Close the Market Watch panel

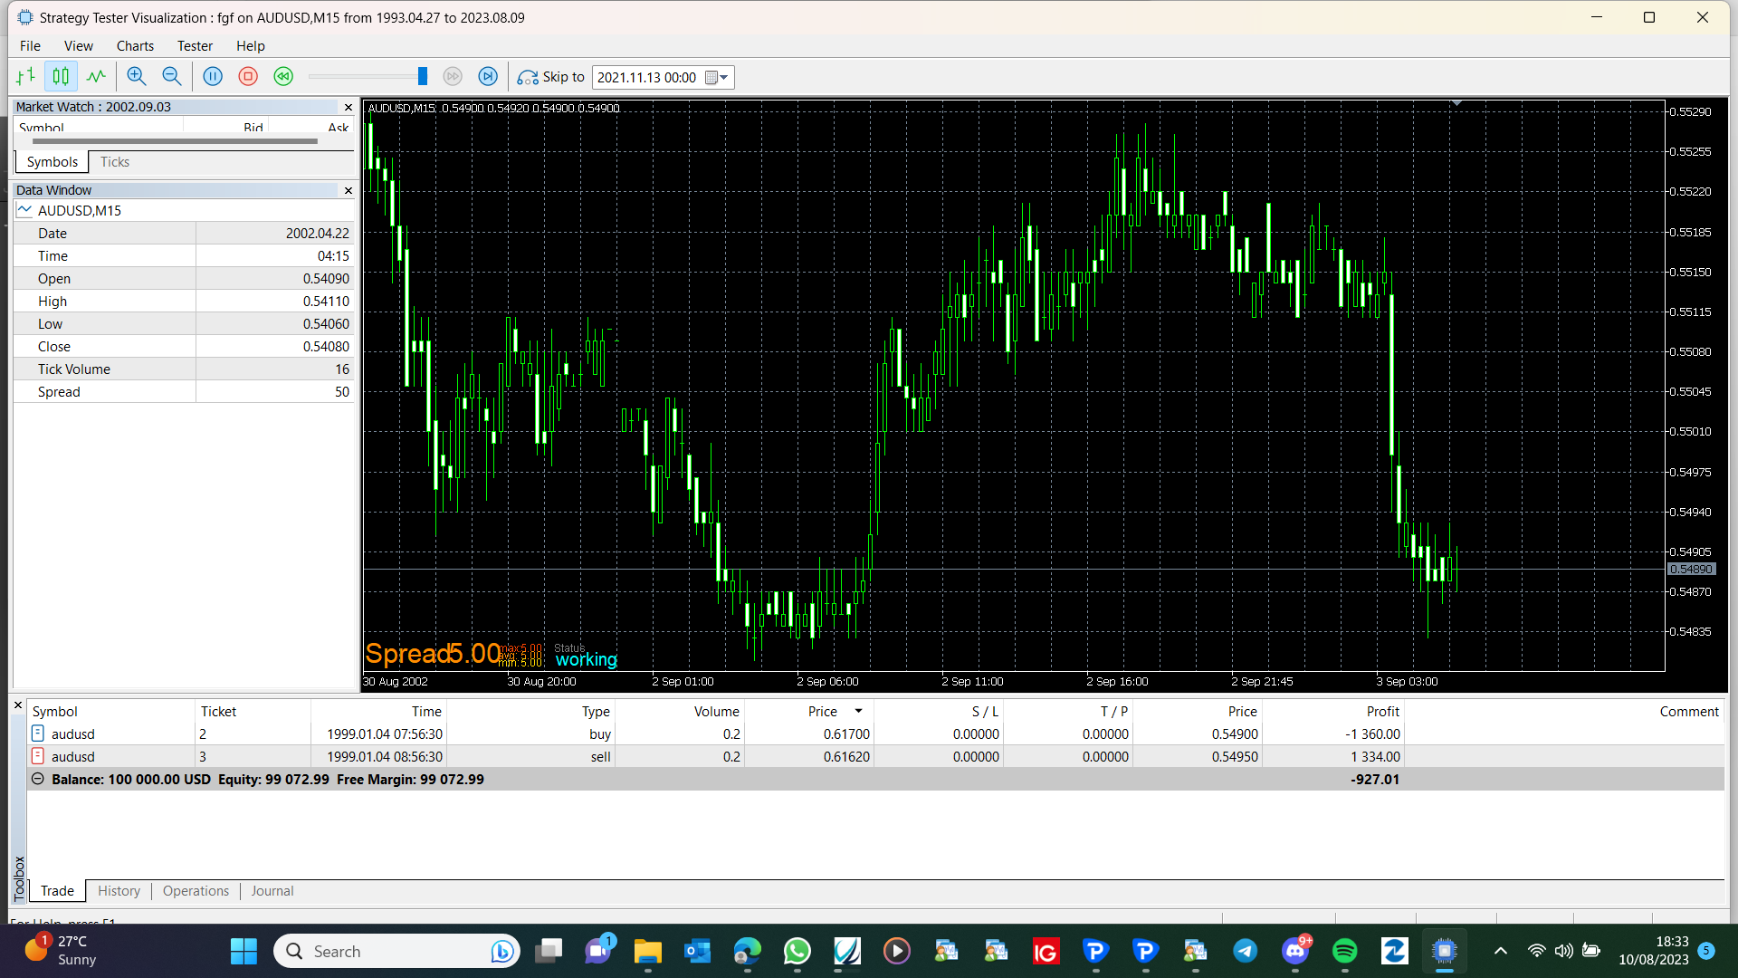pyautogui.click(x=349, y=107)
